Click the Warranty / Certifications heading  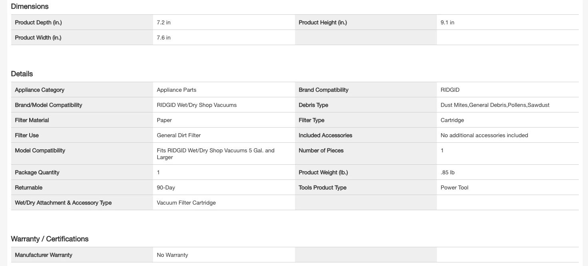tap(50, 239)
